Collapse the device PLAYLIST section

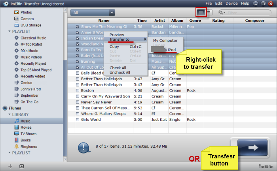pyautogui.click(x=9, y=31)
